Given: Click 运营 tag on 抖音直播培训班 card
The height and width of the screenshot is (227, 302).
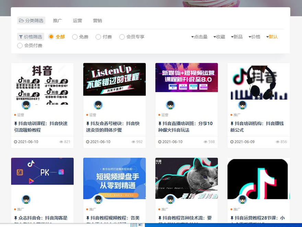Looking at the screenshot, I should coord(165,115).
